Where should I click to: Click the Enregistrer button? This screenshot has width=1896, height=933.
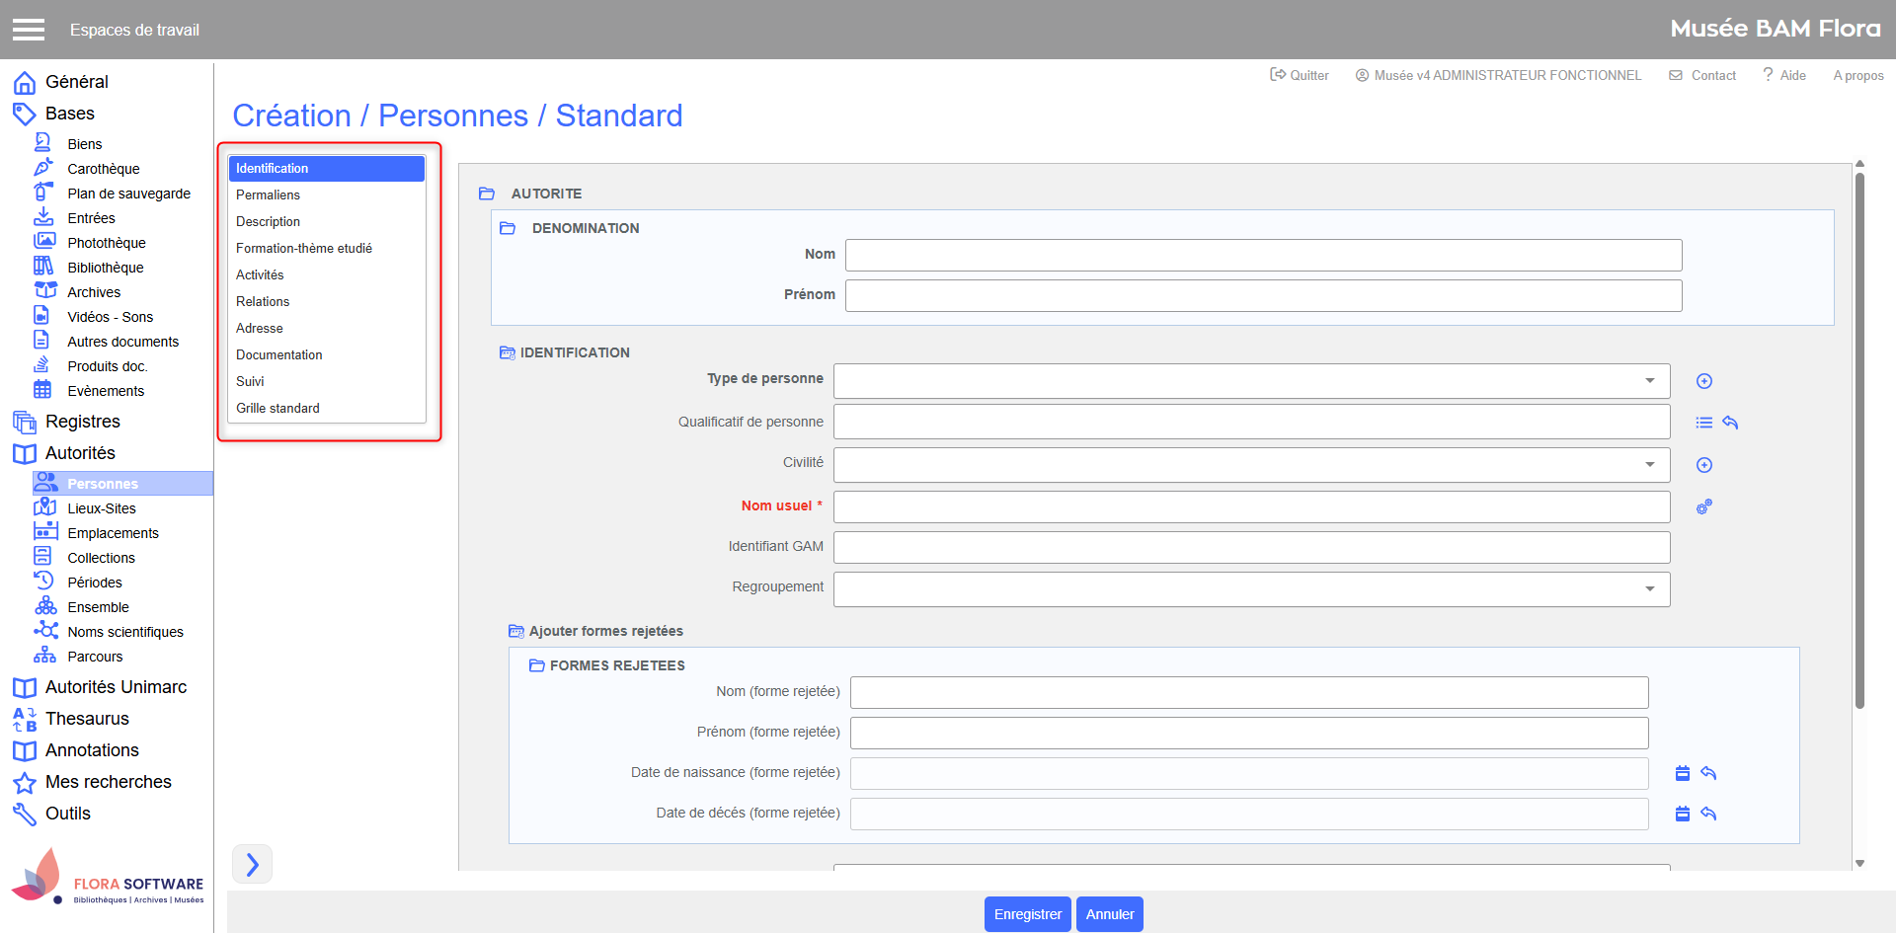[x=1027, y=914]
